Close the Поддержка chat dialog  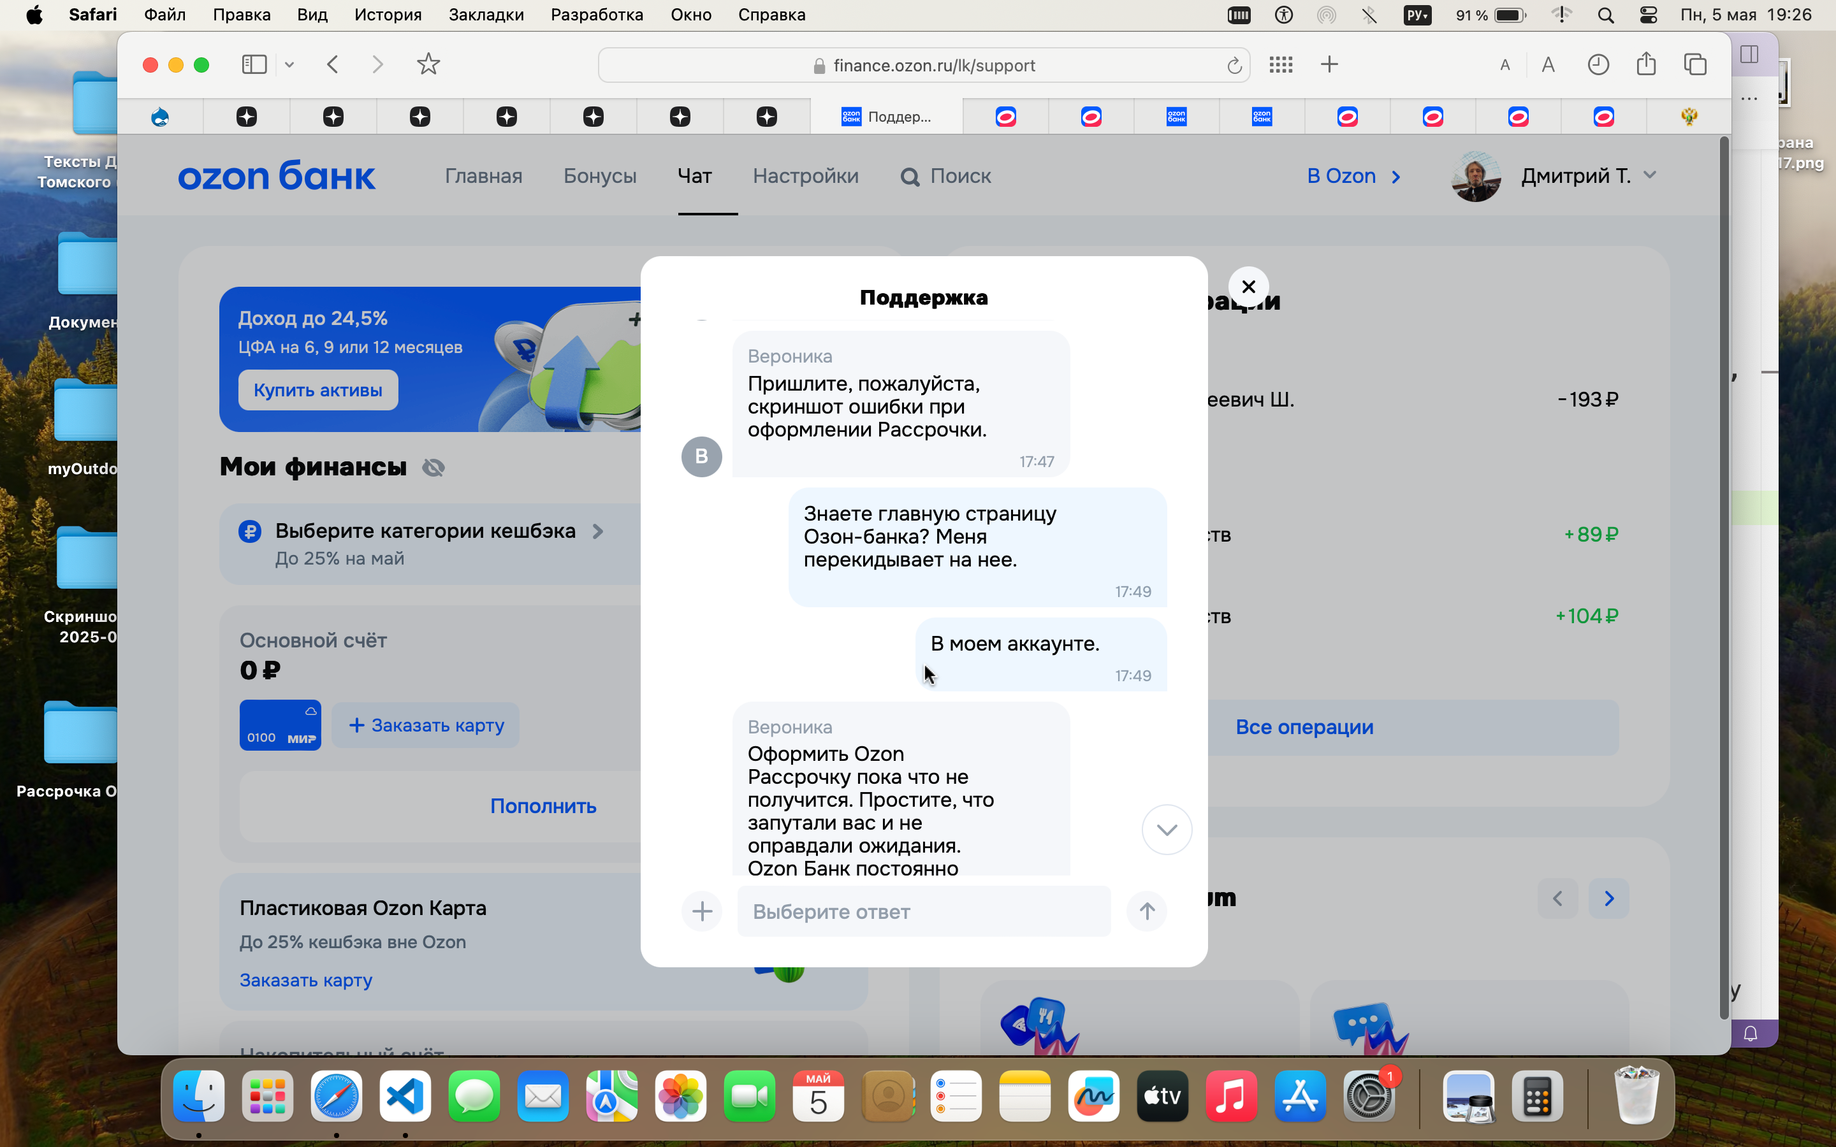(1248, 287)
